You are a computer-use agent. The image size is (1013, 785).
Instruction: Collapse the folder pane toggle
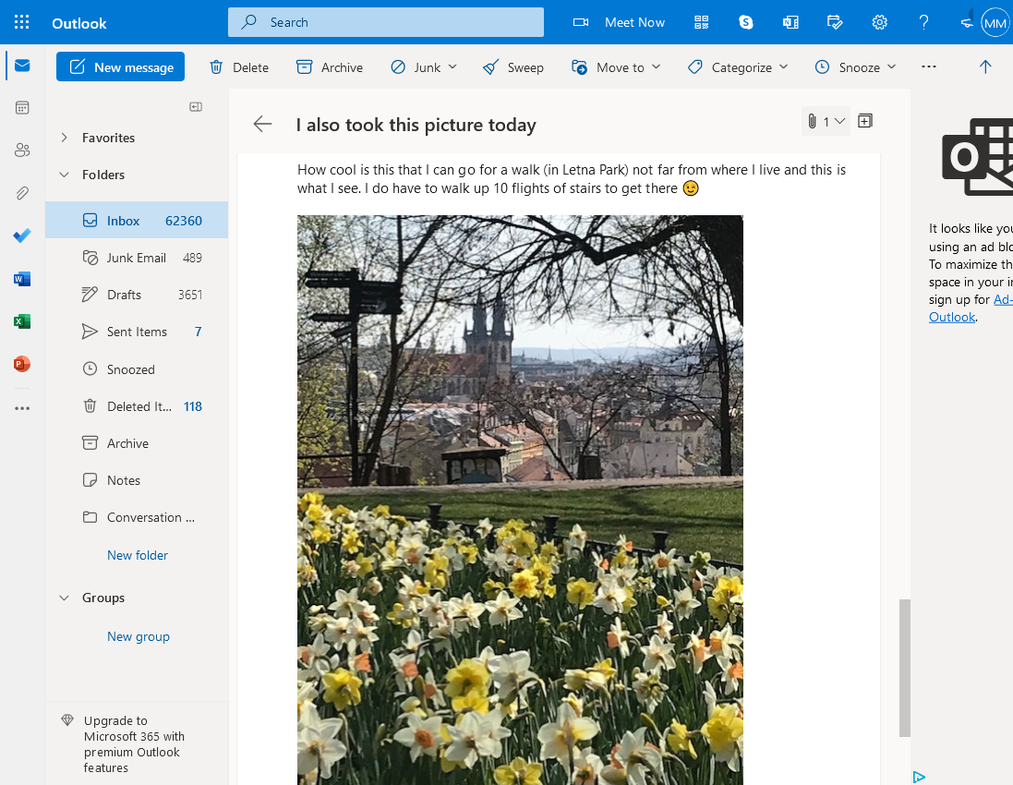click(196, 107)
